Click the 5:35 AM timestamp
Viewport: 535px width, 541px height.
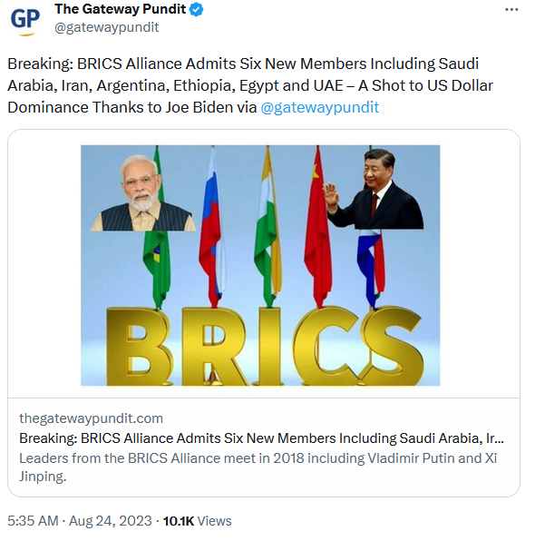33,521
